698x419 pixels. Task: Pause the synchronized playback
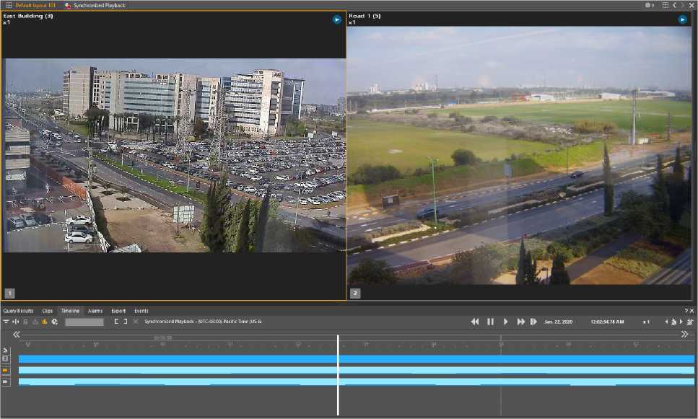coord(490,322)
